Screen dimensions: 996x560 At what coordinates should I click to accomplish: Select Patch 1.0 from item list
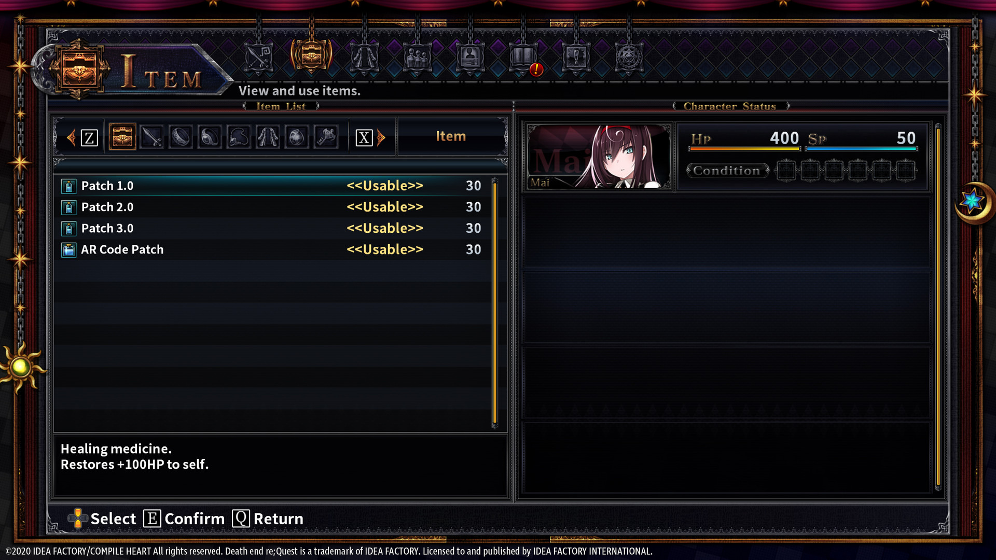(272, 185)
